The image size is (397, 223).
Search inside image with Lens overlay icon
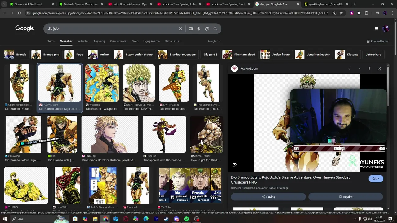click(x=235, y=165)
